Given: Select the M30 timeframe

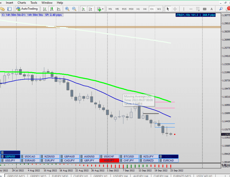Looking at the screenshot, I should (131, 9).
